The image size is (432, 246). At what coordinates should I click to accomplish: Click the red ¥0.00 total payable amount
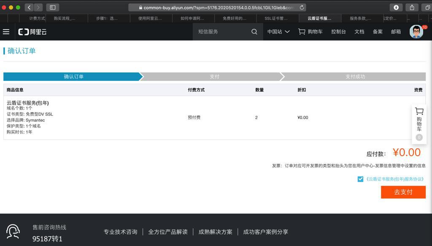[x=407, y=152]
